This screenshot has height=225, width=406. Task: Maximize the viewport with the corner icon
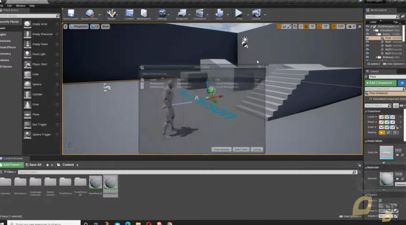[x=359, y=27]
